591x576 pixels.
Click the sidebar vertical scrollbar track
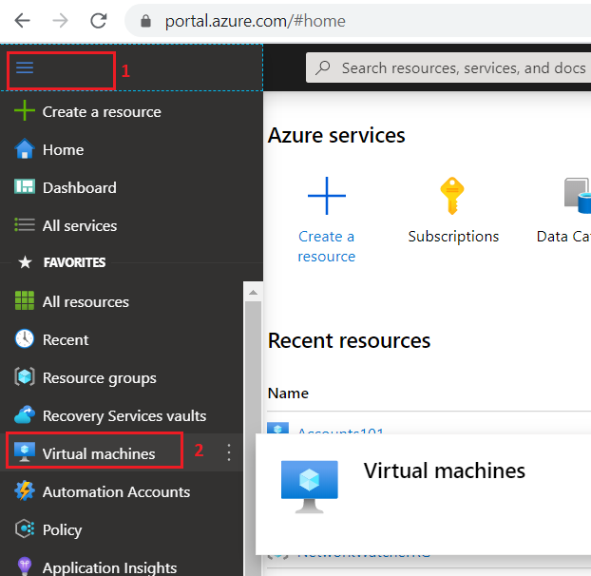[x=254, y=437]
